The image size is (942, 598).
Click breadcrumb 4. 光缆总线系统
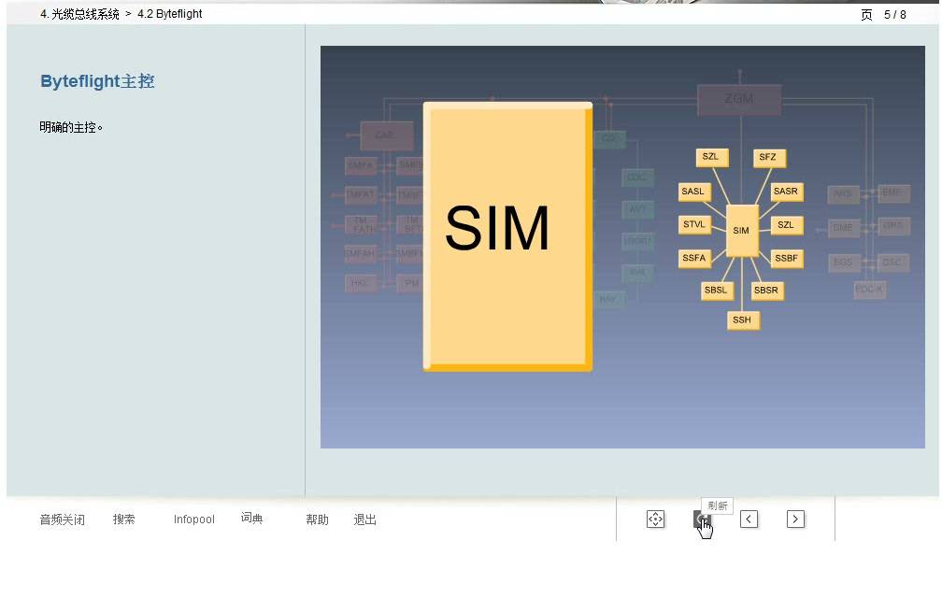tap(79, 14)
